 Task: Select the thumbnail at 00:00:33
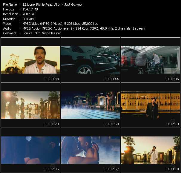click(x=30, y=60)
